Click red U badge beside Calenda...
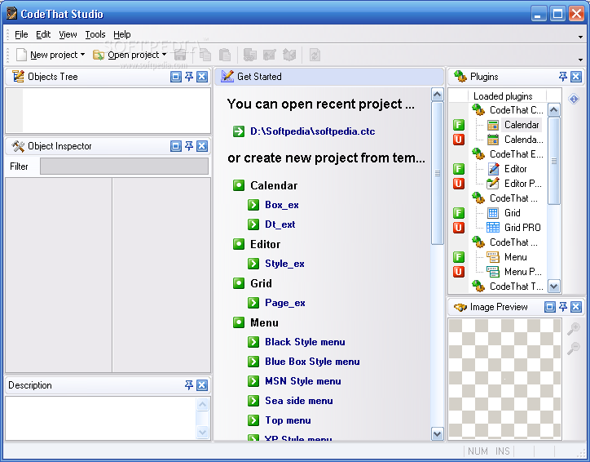Viewport: 590px width, 462px height. click(x=459, y=140)
